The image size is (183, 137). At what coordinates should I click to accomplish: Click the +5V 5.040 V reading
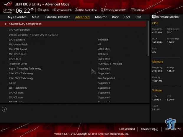[x=171, y=100]
